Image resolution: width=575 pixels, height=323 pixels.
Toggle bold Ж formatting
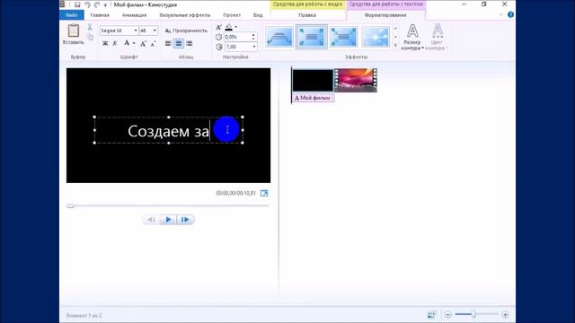coord(105,44)
